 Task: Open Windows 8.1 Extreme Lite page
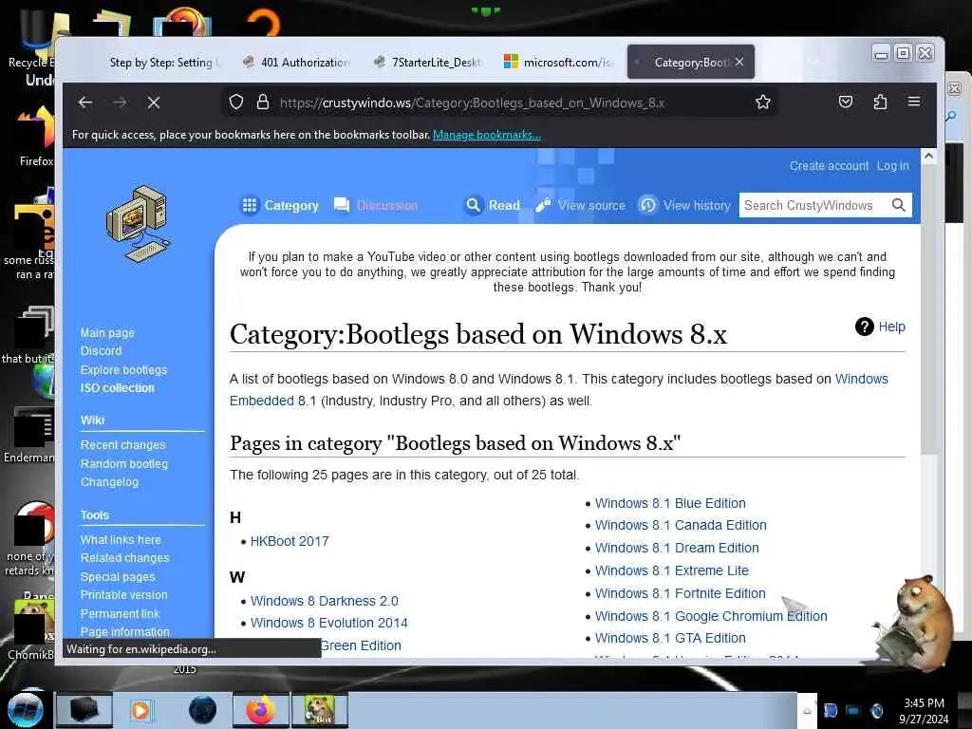[x=672, y=570]
